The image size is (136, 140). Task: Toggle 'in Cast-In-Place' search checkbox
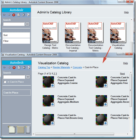[x=5, y=82]
